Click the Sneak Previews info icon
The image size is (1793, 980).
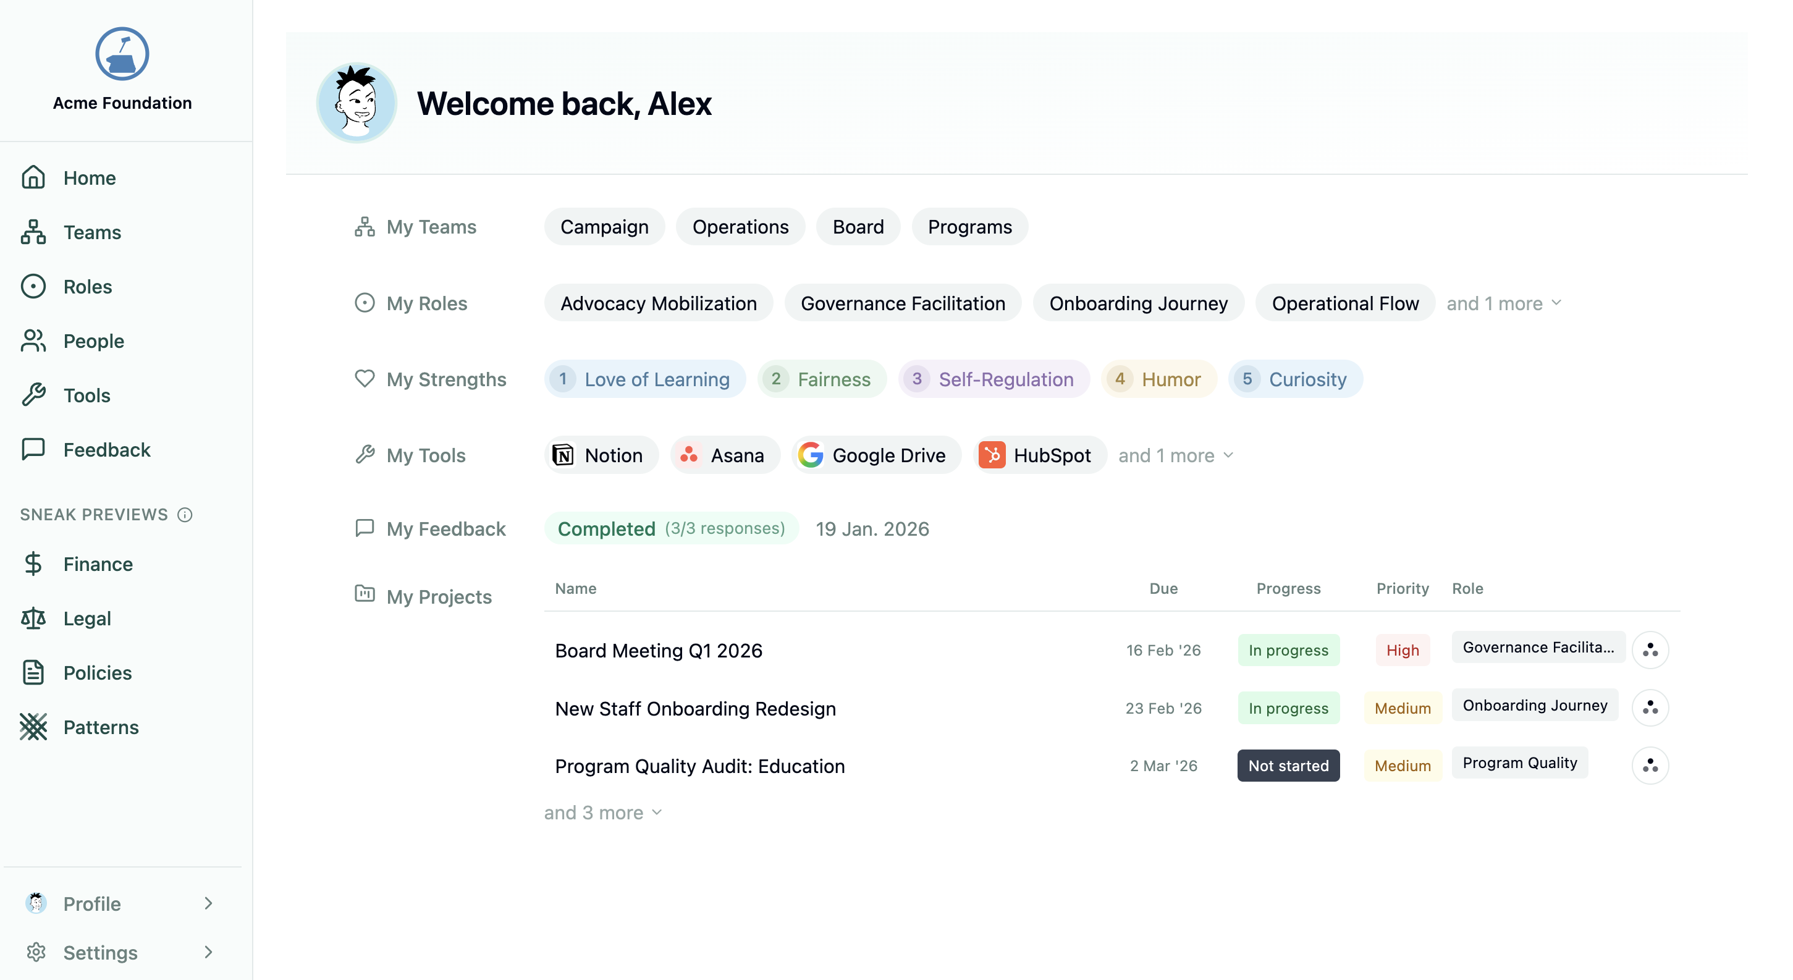click(185, 514)
